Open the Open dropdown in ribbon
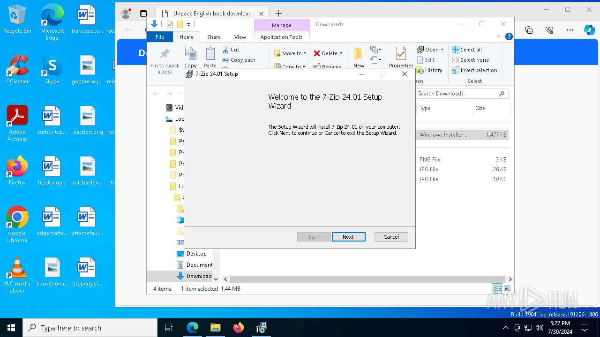Viewport: 600px width, 337px height. (x=430, y=50)
